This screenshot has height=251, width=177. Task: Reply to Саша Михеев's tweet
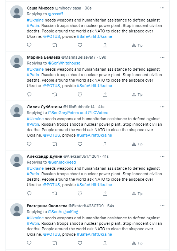click(x=29, y=45)
